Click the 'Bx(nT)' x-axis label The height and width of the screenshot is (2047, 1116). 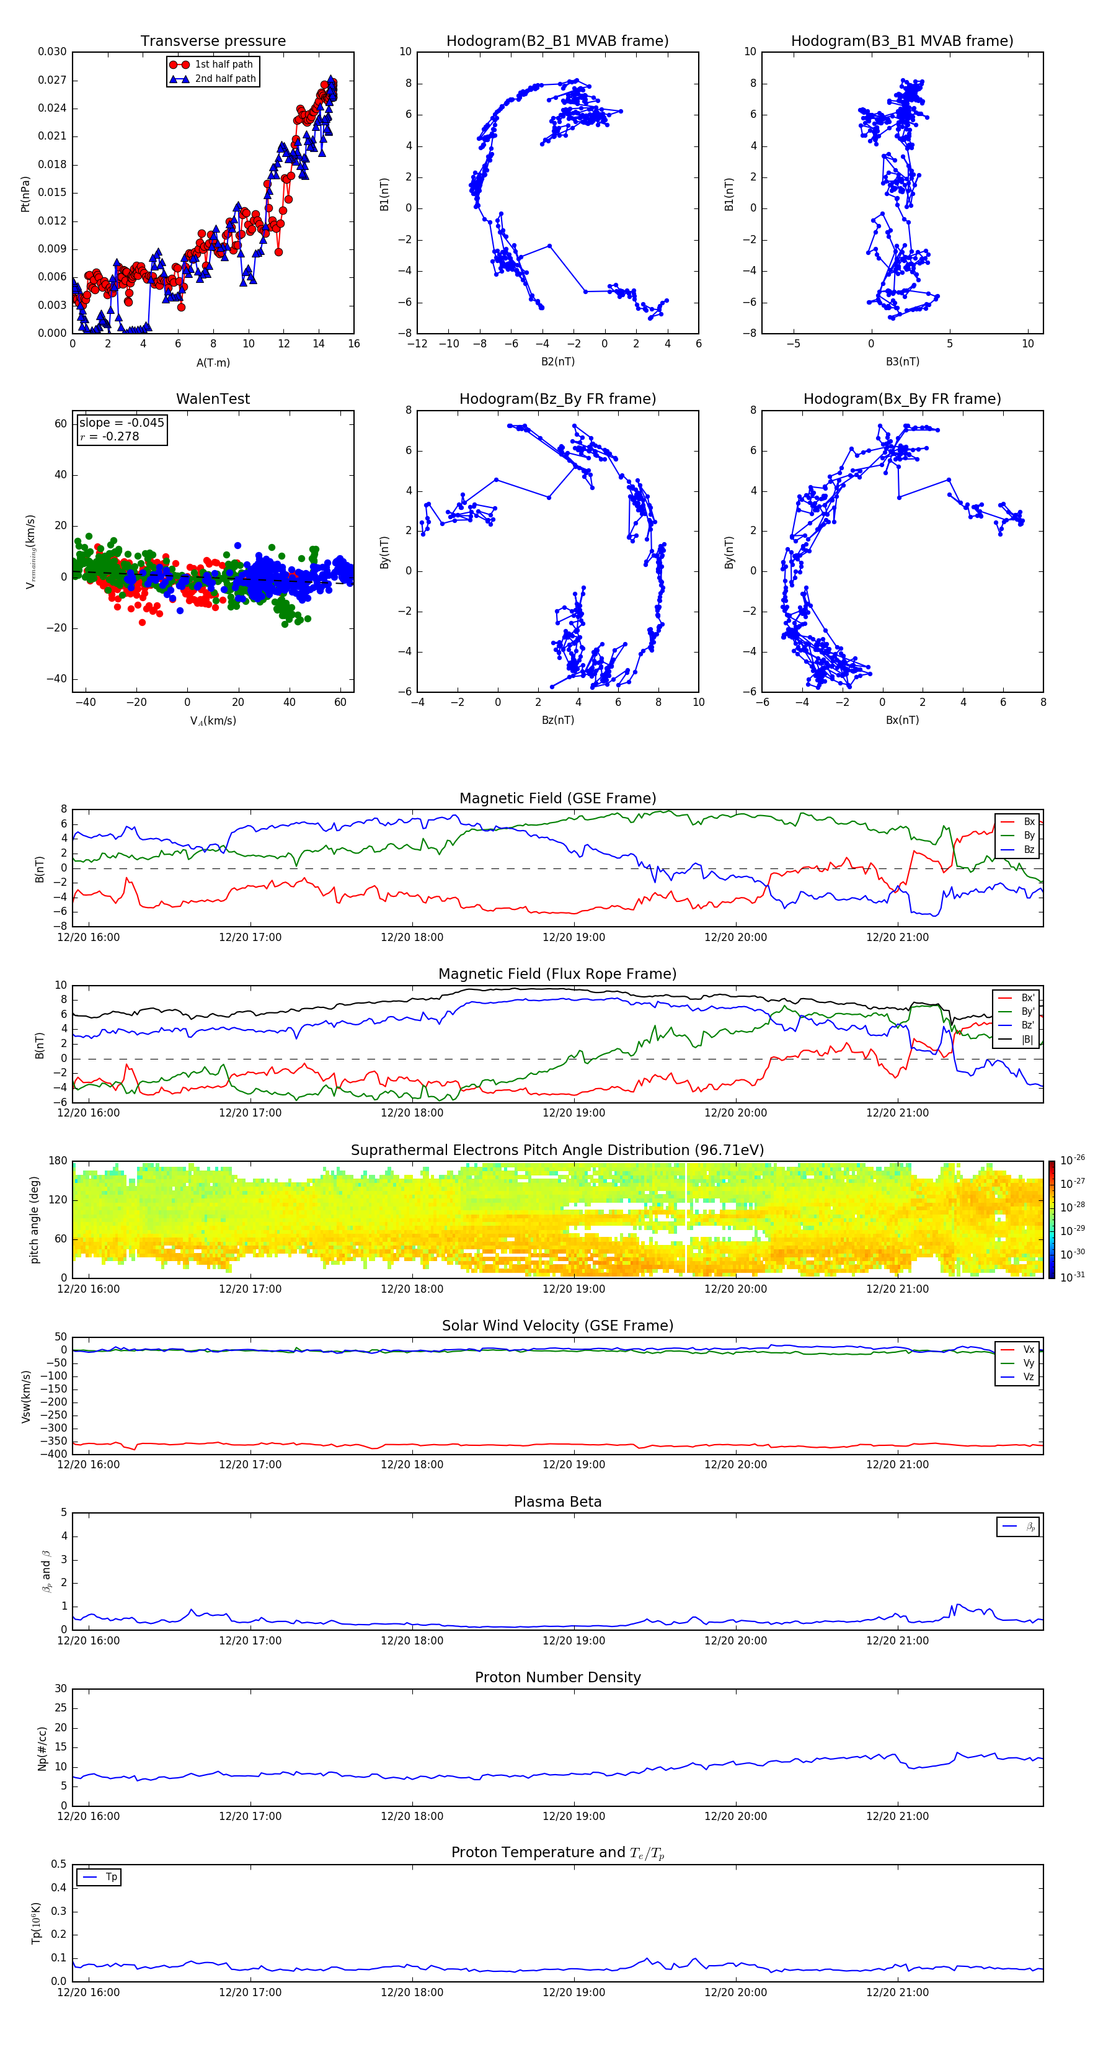[902, 720]
